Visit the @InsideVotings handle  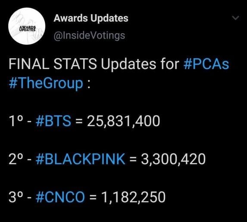pyautogui.click(x=89, y=36)
